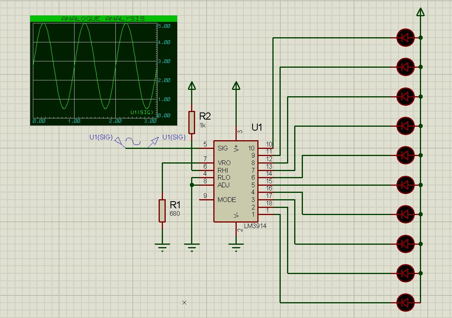Select the power terminal above the LED column
452x318 pixels.
[421, 12]
